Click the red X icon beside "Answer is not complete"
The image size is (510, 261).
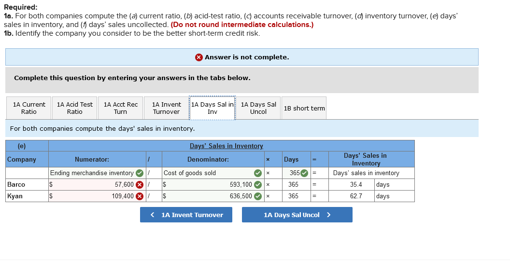click(x=198, y=57)
